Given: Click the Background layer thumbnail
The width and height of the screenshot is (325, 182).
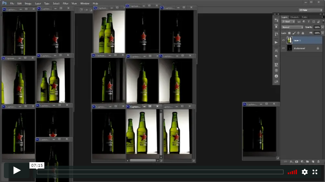Looking at the screenshot, I should pyautogui.click(x=290, y=48).
